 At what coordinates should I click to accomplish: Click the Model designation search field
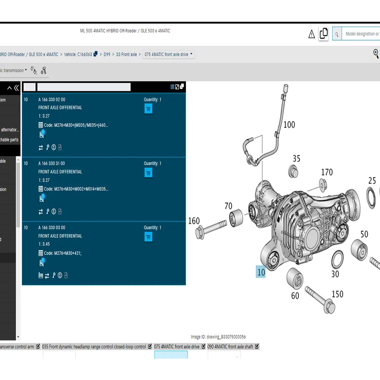point(361,34)
